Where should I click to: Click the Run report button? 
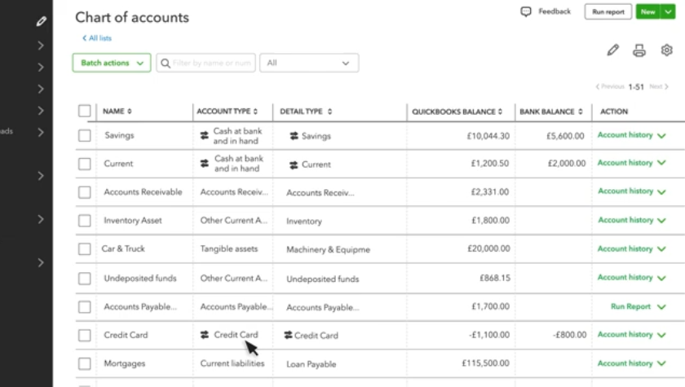(608, 12)
